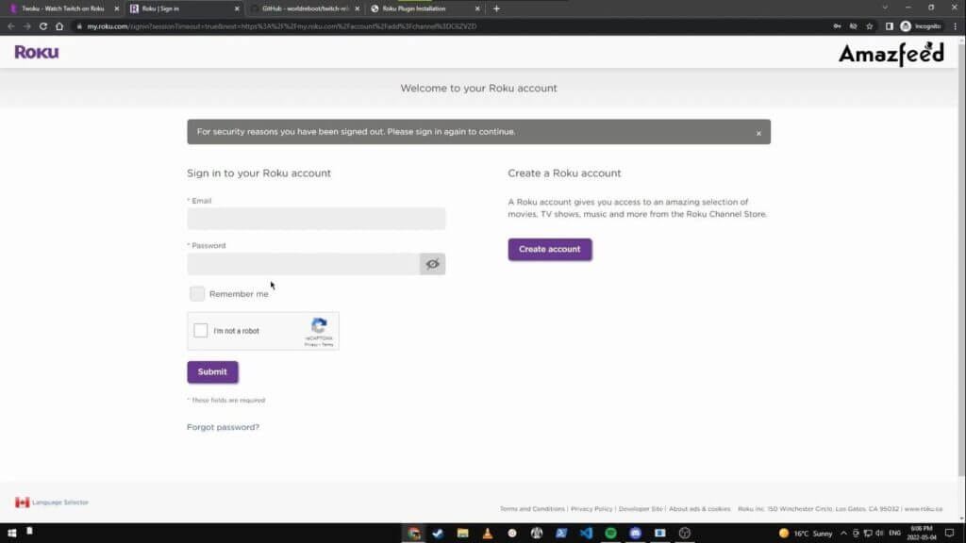The width and height of the screenshot is (966, 543).
Task: Close the GitHub tab
Action: pyautogui.click(x=358, y=8)
